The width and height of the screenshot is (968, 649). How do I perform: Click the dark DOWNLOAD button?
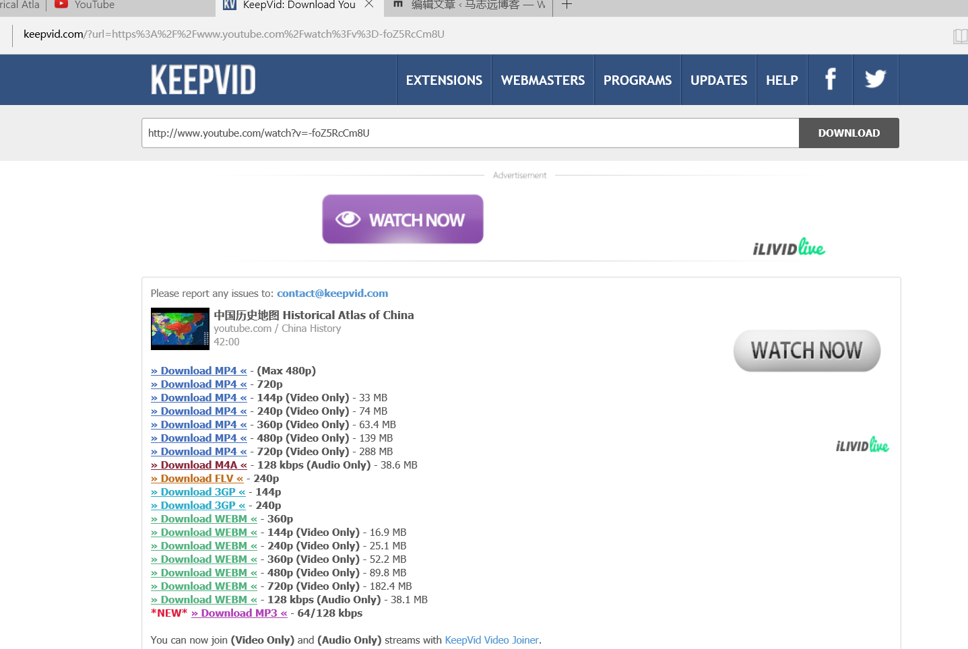click(x=849, y=133)
